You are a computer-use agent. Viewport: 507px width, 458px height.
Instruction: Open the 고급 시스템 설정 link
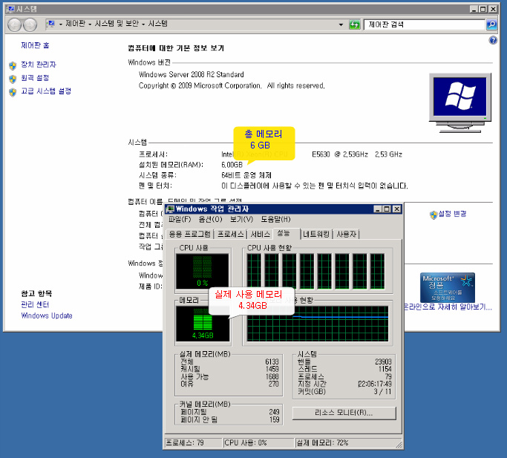tap(46, 91)
